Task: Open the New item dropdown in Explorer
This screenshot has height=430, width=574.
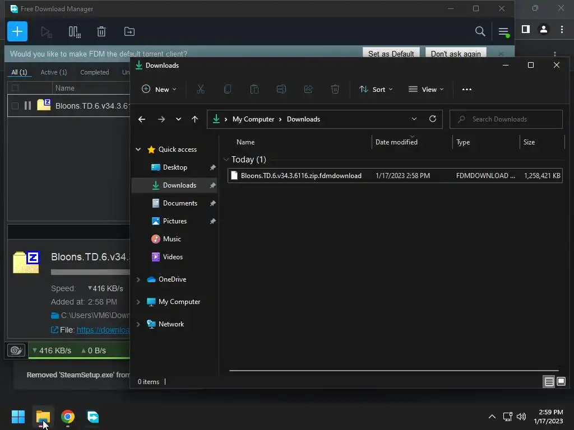Action: click(x=159, y=89)
